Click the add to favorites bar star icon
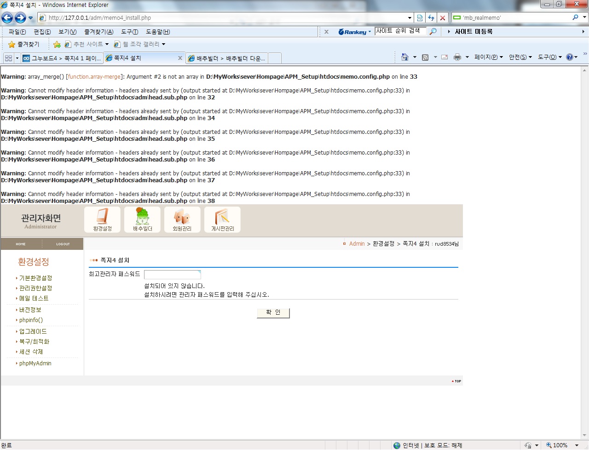Image resolution: width=589 pixels, height=450 pixels. click(x=57, y=45)
